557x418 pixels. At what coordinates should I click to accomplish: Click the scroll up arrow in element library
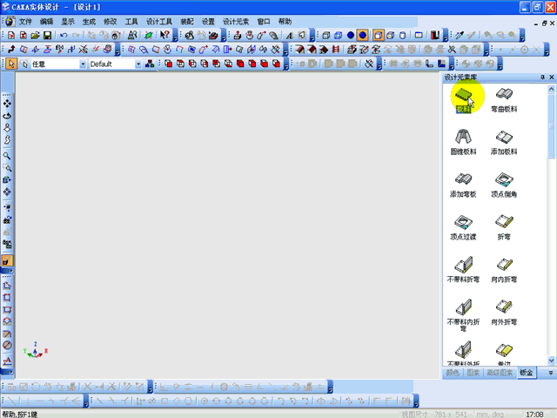point(551,89)
